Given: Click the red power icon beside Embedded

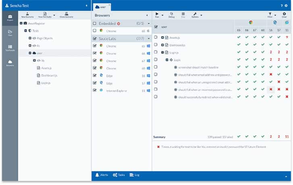Looking at the screenshot, I should (118, 24).
